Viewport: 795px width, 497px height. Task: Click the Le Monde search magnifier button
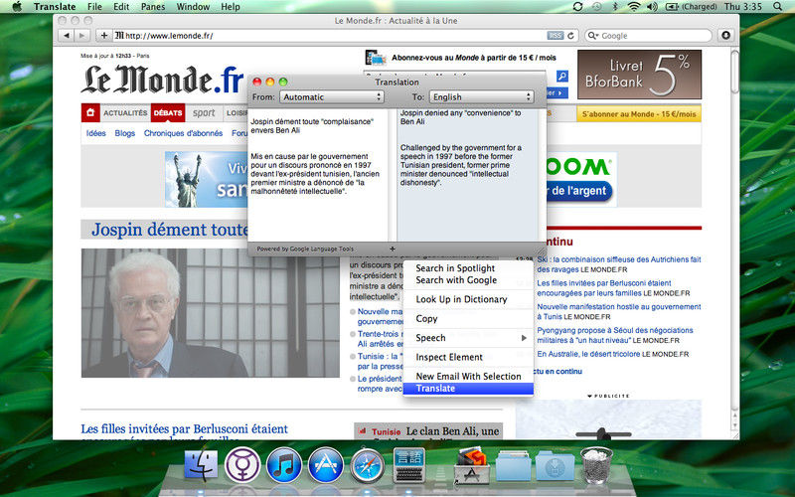click(561, 77)
